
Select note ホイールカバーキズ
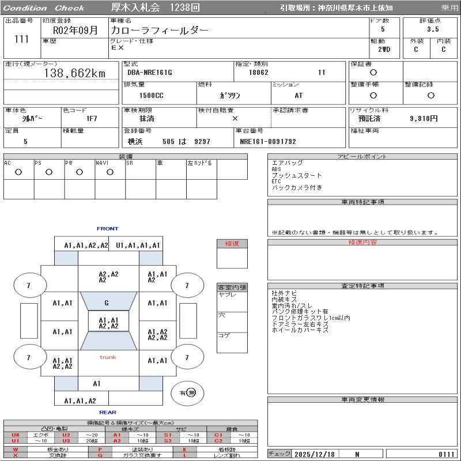click(300, 330)
